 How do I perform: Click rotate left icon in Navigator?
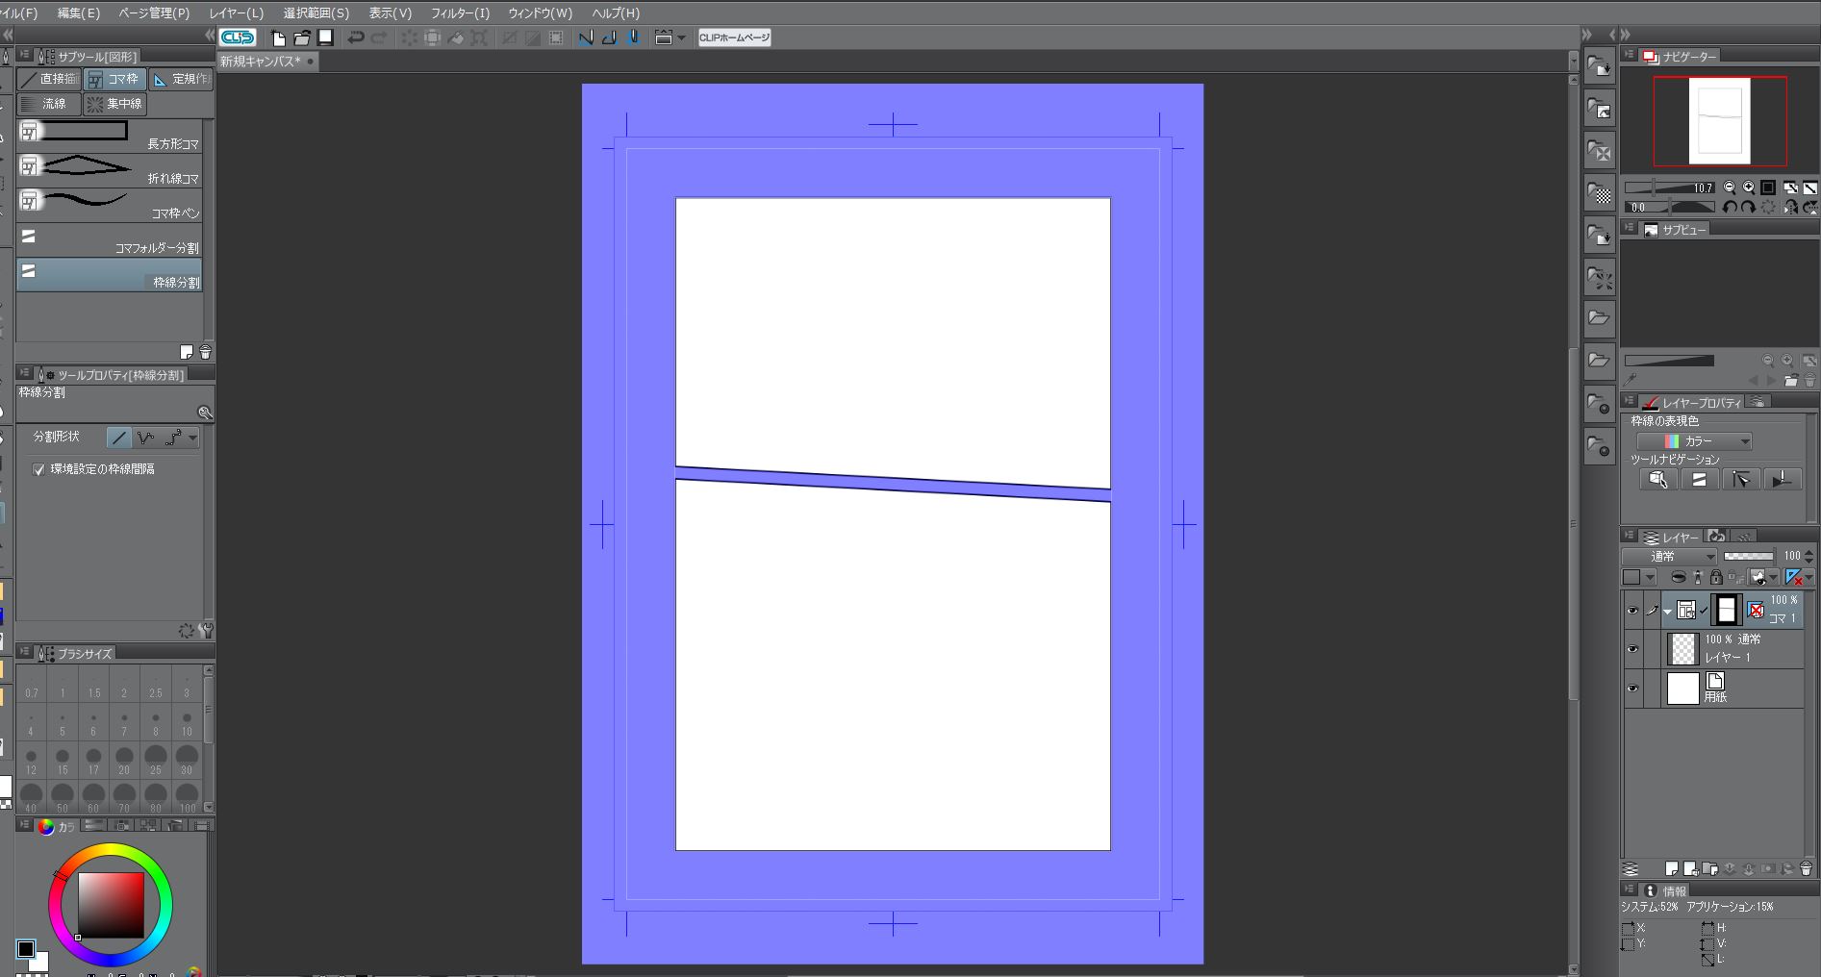(1730, 207)
